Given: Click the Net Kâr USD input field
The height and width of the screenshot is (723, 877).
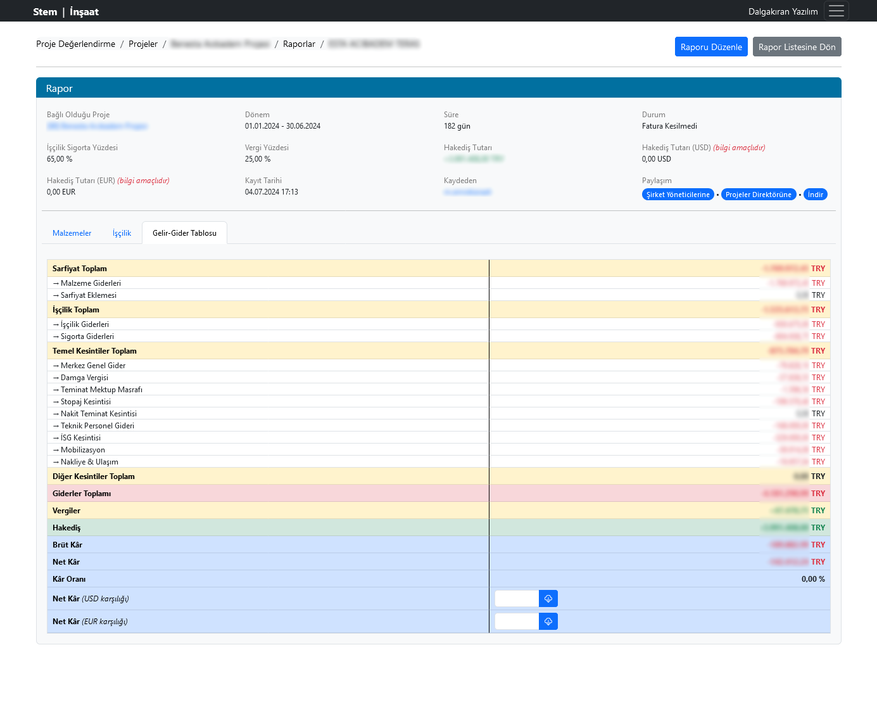Looking at the screenshot, I should [x=517, y=599].
